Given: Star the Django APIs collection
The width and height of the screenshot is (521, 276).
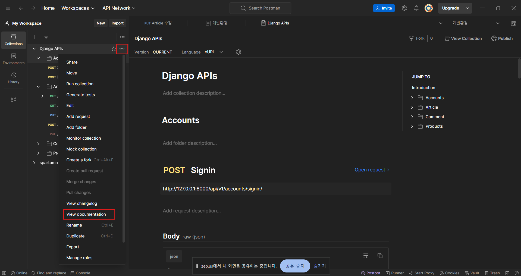Looking at the screenshot, I should click(x=114, y=49).
